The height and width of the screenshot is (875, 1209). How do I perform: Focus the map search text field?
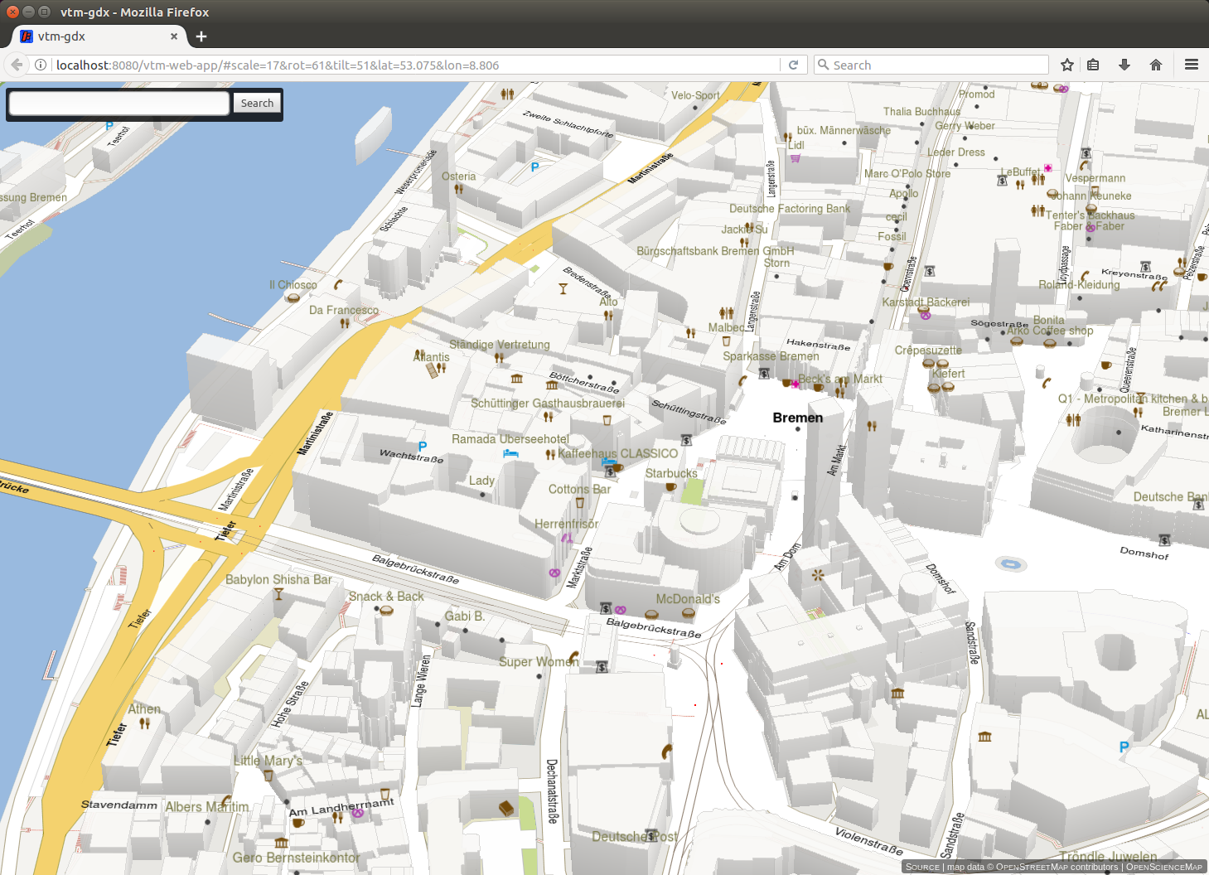[x=119, y=103]
